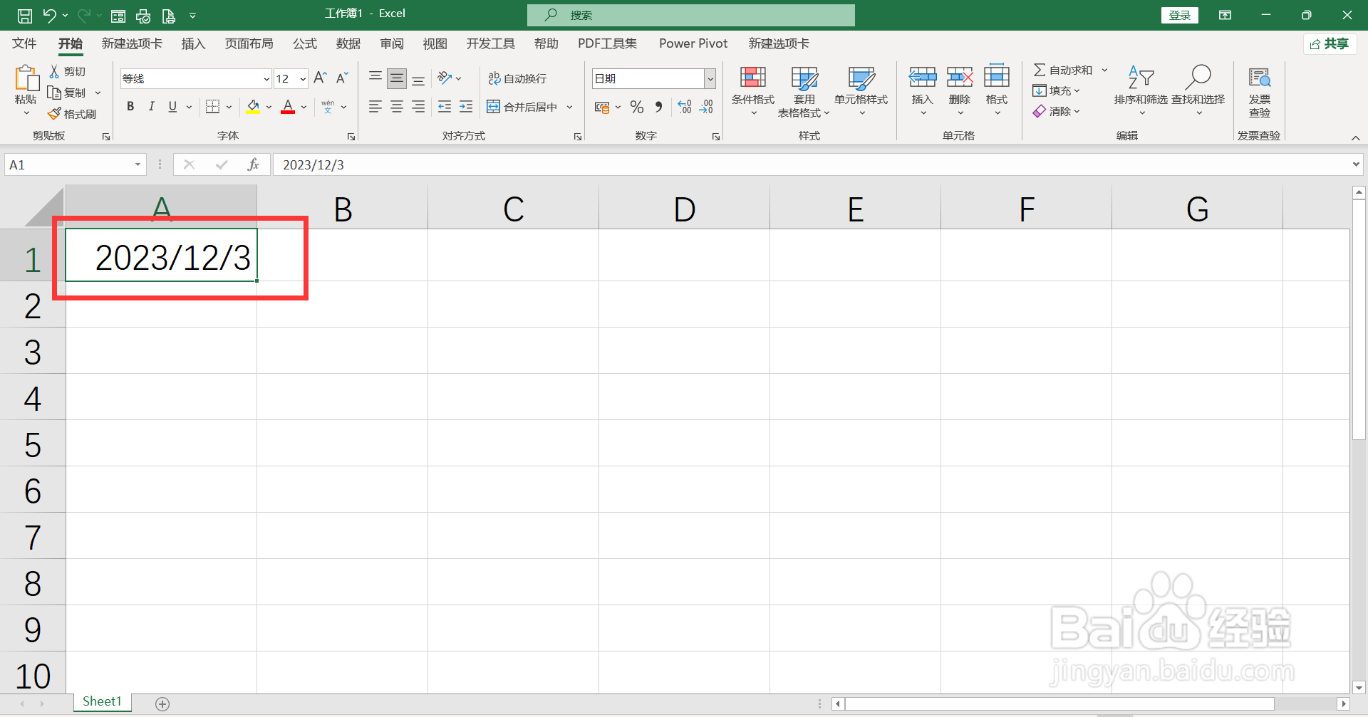The image size is (1368, 717).
Task: Open Conditional Formatting icon
Action: coord(753,77)
